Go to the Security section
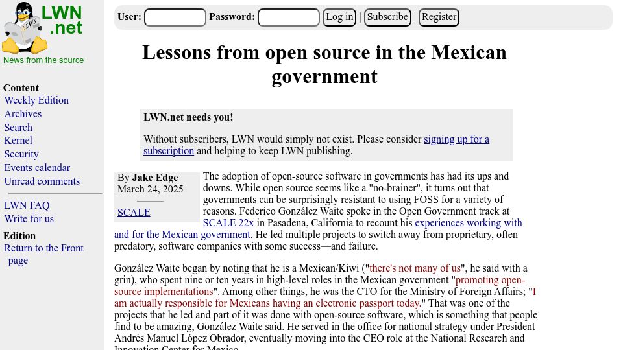Screen dimensions: 623x350 pos(21,154)
